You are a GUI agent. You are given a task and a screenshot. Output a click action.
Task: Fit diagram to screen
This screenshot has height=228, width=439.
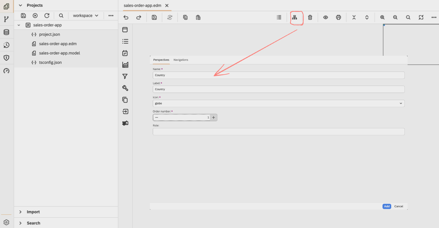pos(421,17)
